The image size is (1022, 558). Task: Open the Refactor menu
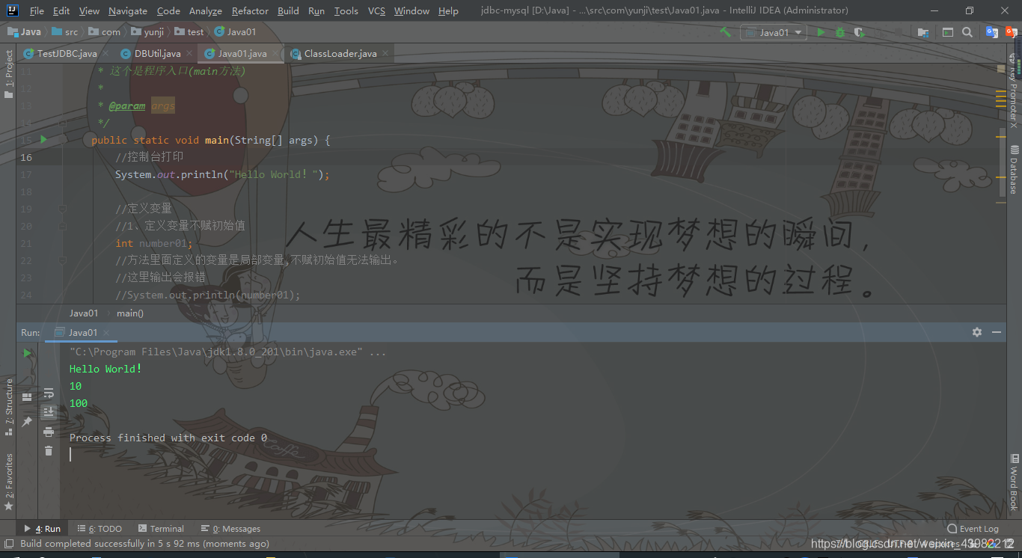250,10
